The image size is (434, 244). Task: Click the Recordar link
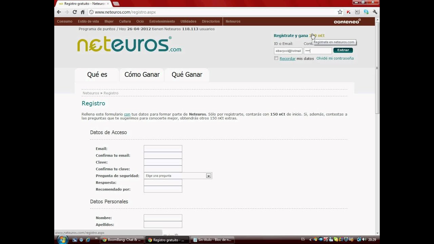pos(288,59)
